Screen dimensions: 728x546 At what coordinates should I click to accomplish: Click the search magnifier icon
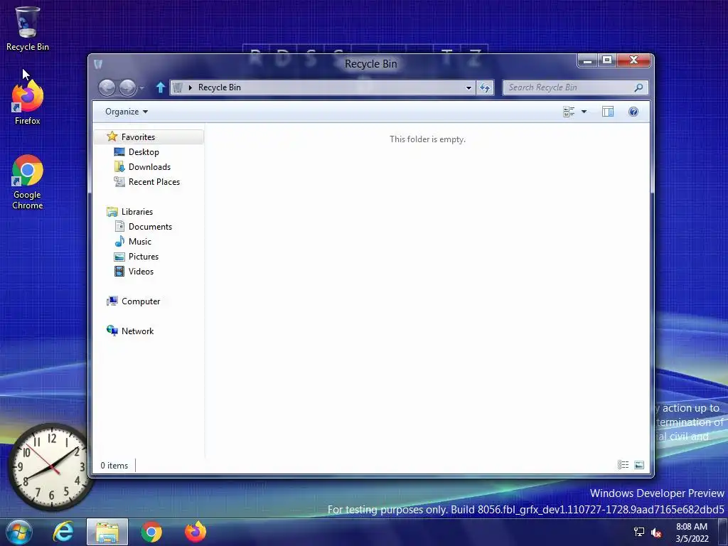pos(639,87)
